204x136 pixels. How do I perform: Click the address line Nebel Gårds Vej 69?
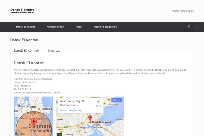pos(24,82)
